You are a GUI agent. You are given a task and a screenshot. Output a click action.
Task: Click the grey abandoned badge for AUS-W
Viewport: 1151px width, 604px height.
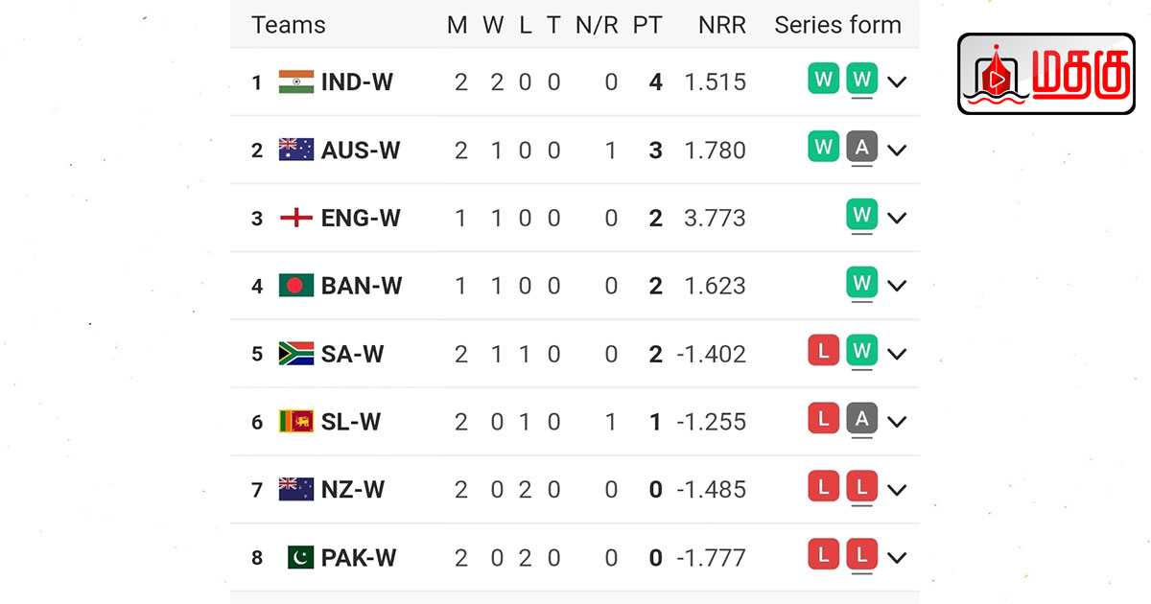coord(862,147)
